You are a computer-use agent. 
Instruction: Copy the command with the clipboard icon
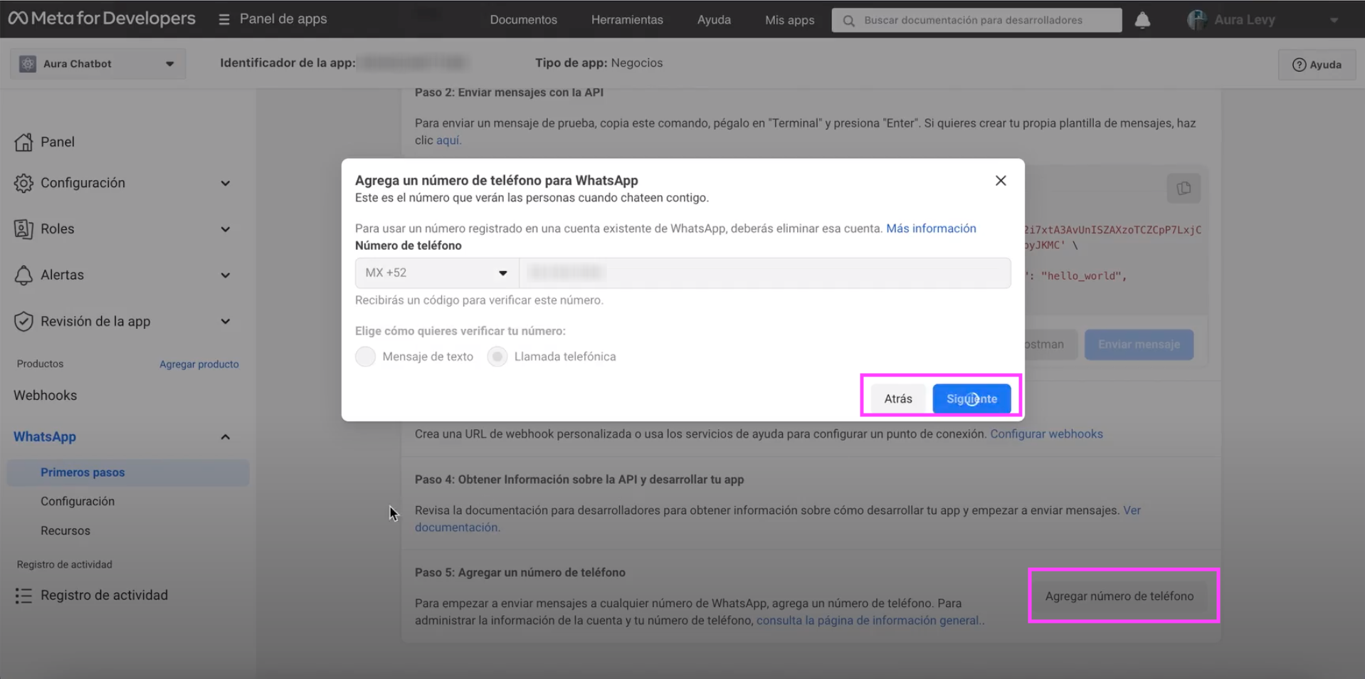click(1184, 189)
